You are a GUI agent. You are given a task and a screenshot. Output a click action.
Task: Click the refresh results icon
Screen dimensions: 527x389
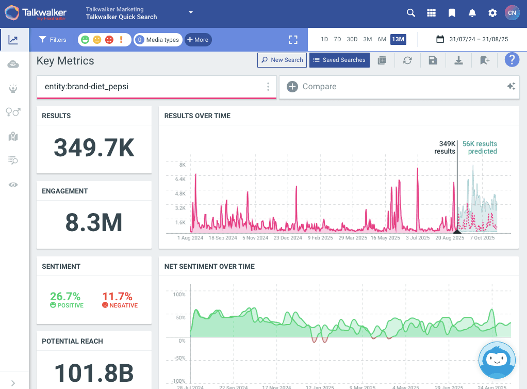click(x=407, y=60)
